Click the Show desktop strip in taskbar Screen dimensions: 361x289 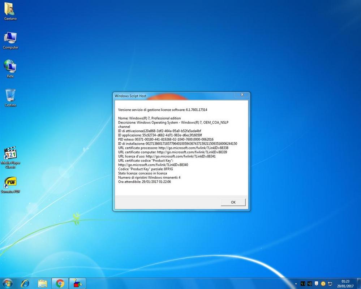click(x=359, y=284)
